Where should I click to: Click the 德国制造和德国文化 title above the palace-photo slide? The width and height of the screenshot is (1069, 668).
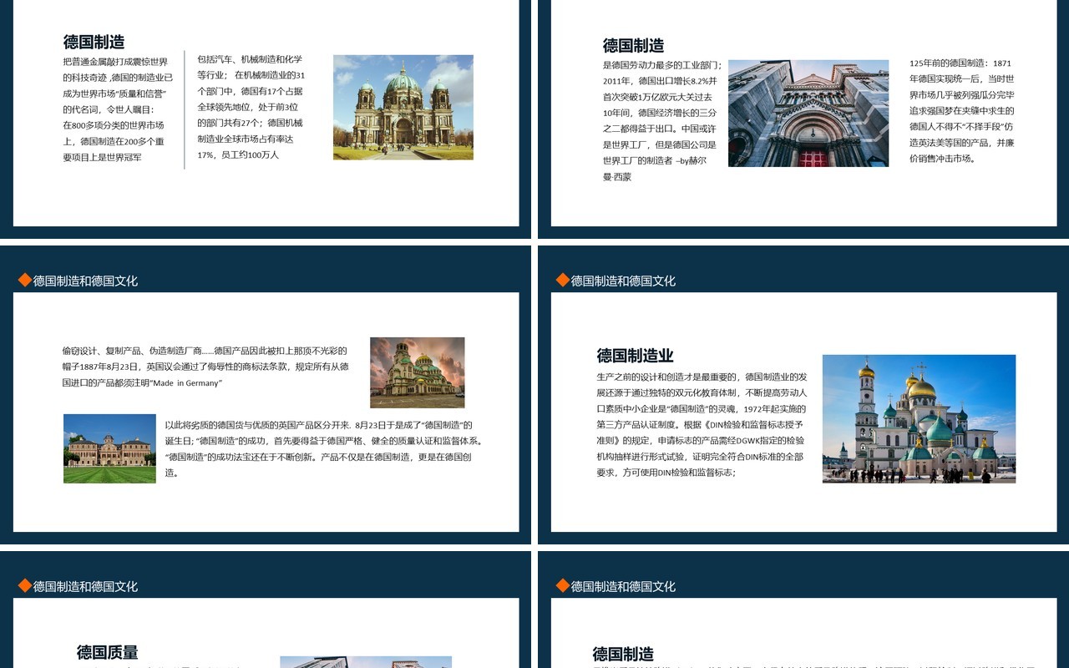85,281
